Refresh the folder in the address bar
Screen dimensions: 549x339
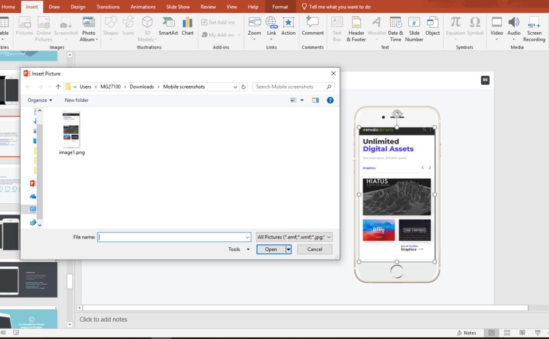tap(243, 87)
